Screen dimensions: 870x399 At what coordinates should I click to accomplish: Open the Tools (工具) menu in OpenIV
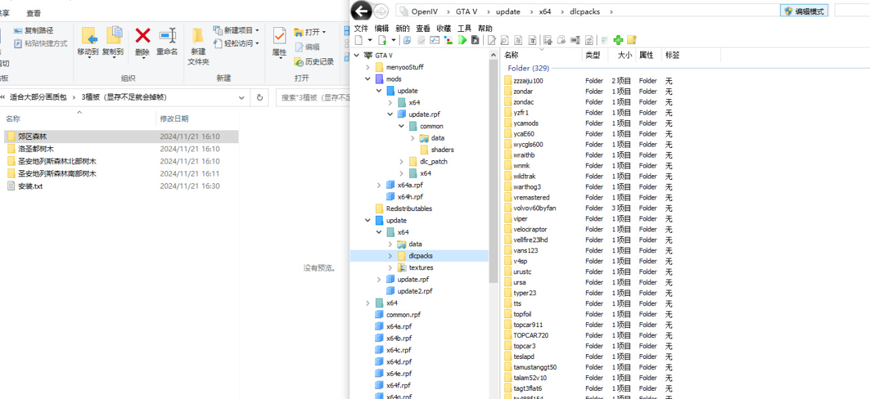click(464, 28)
